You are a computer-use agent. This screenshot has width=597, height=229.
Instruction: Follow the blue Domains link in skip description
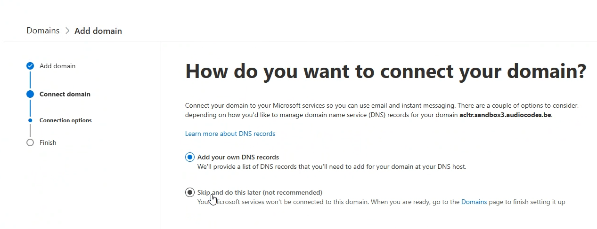pos(474,202)
